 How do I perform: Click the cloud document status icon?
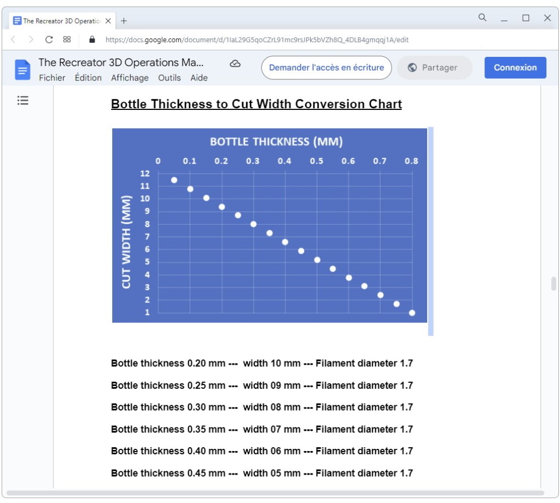(235, 64)
